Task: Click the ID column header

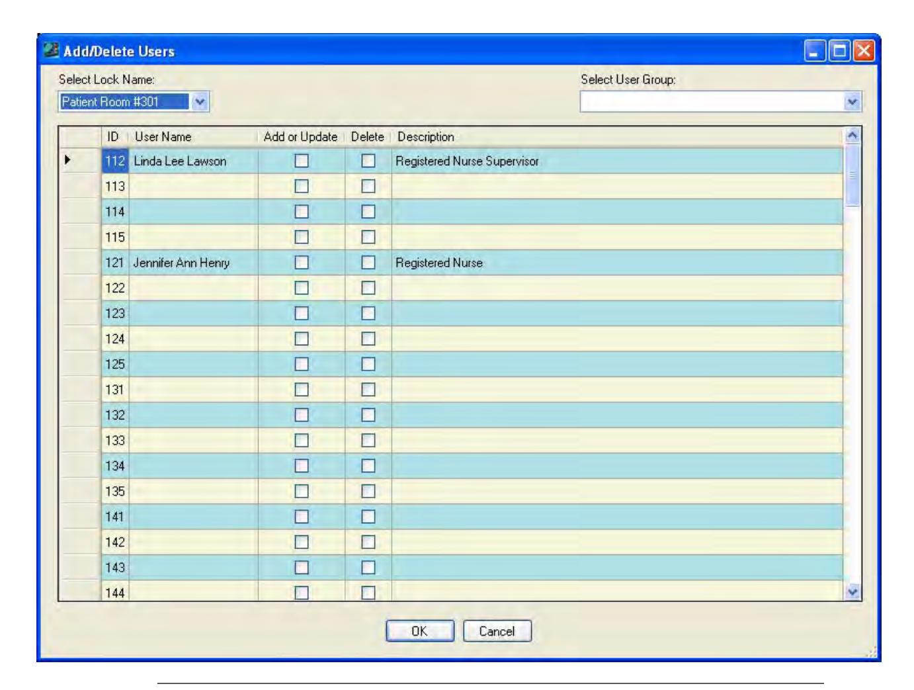Action: click(x=114, y=137)
